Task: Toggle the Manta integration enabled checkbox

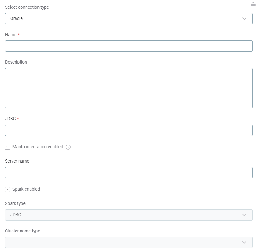Action: pos(8,147)
